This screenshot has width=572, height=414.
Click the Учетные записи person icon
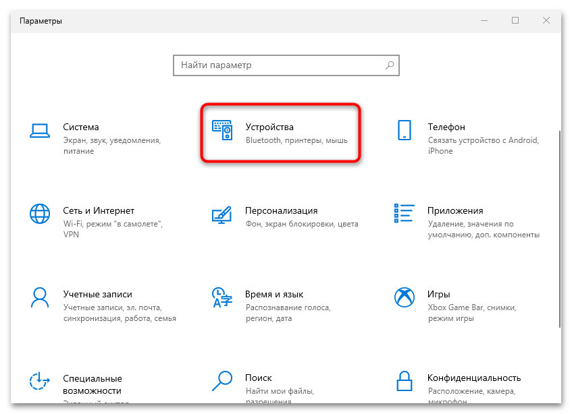[40, 297]
